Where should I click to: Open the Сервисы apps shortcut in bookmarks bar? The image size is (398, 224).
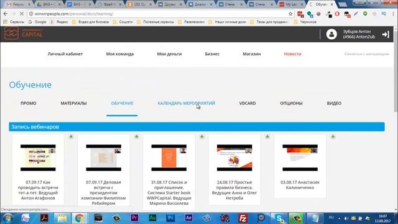coord(14,22)
